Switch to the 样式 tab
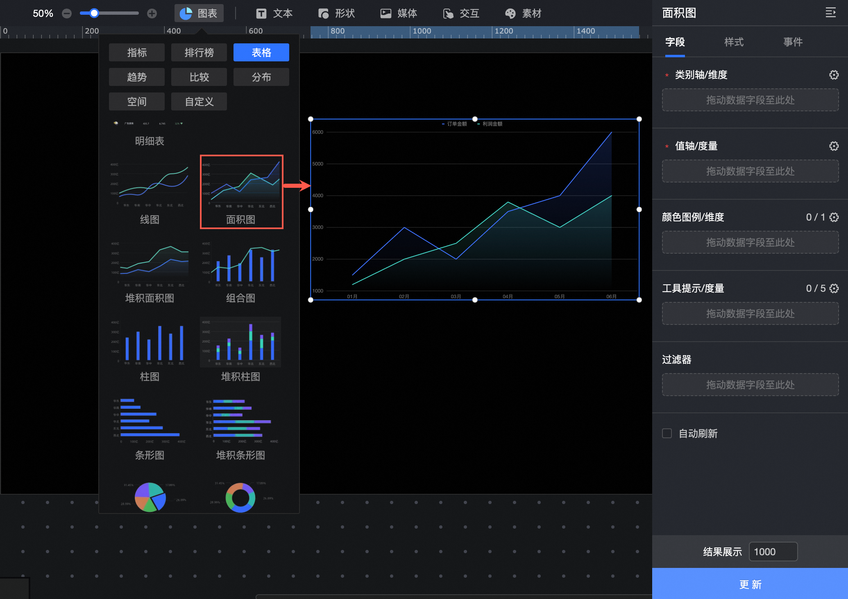The height and width of the screenshot is (599, 848). click(734, 42)
